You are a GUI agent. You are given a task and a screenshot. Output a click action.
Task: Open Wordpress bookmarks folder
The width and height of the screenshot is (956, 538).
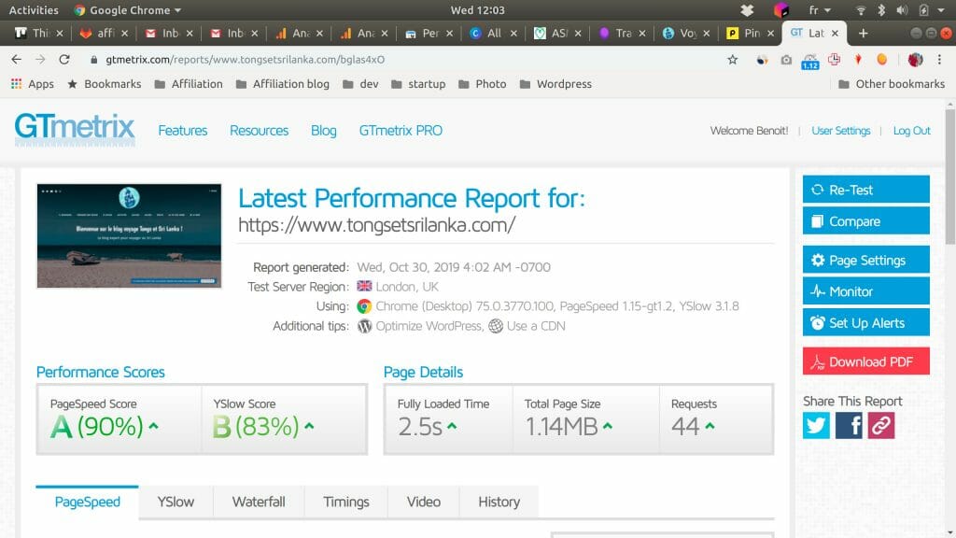coord(555,84)
